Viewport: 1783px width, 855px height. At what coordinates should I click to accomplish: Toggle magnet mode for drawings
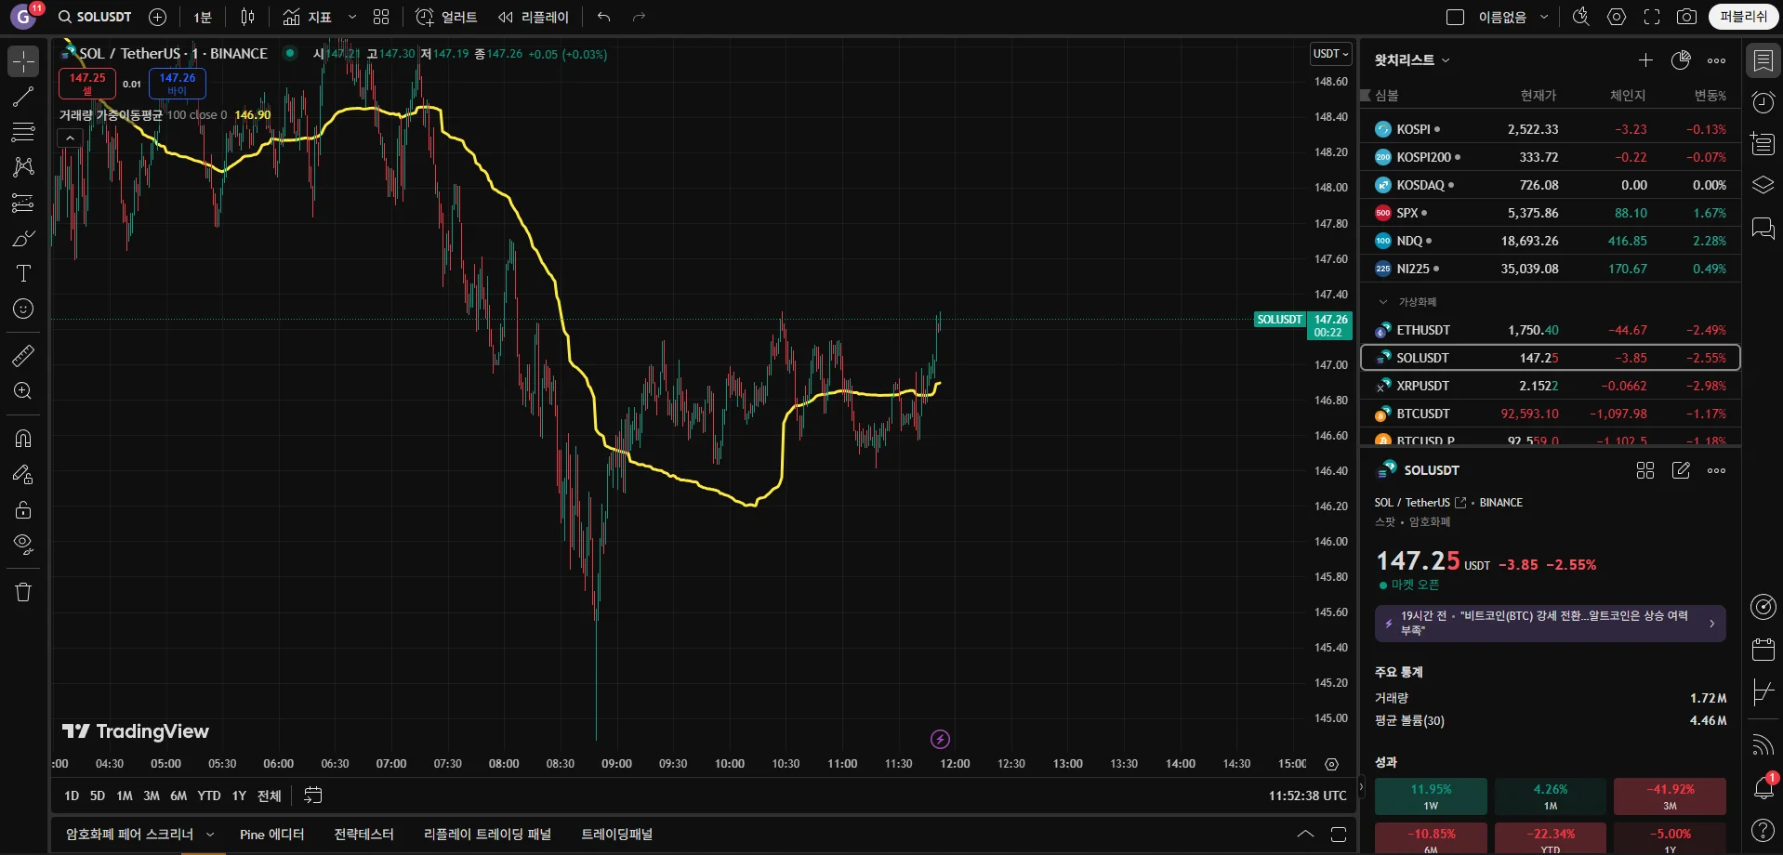(23, 438)
